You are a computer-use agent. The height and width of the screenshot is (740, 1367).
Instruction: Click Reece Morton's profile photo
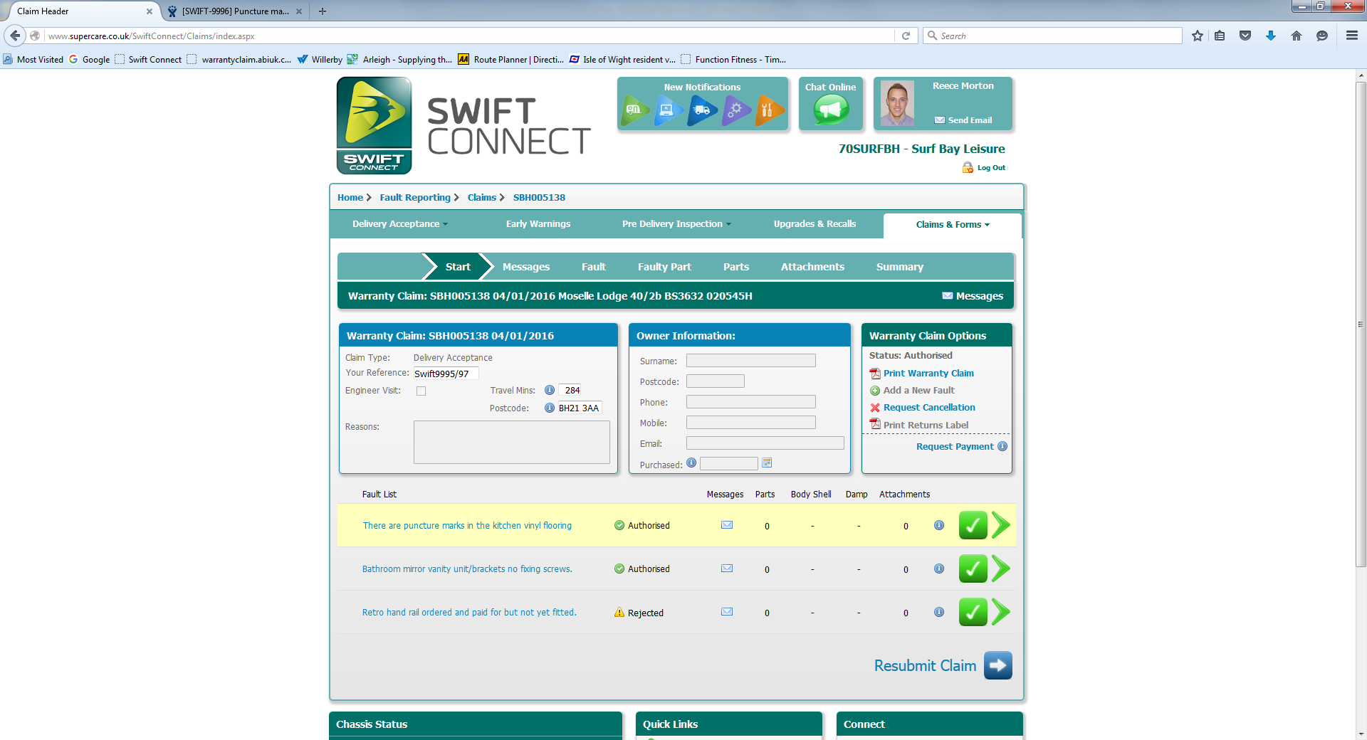[x=897, y=103]
